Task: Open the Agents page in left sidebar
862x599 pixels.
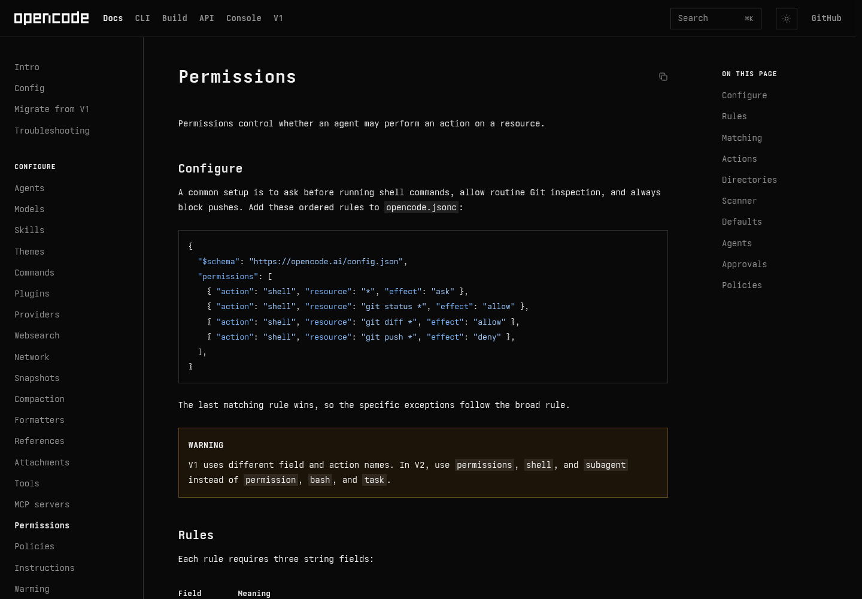Action: pos(29,188)
